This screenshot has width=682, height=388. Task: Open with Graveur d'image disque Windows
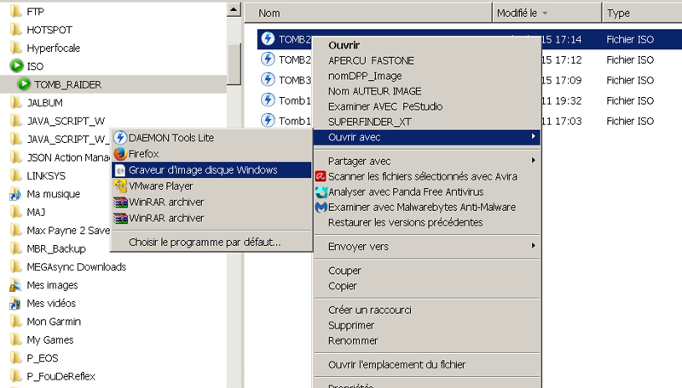(211, 169)
